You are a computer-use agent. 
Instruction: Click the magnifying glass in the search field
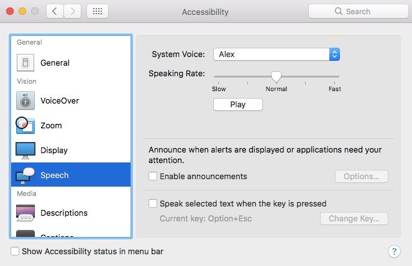tap(339, 11)
